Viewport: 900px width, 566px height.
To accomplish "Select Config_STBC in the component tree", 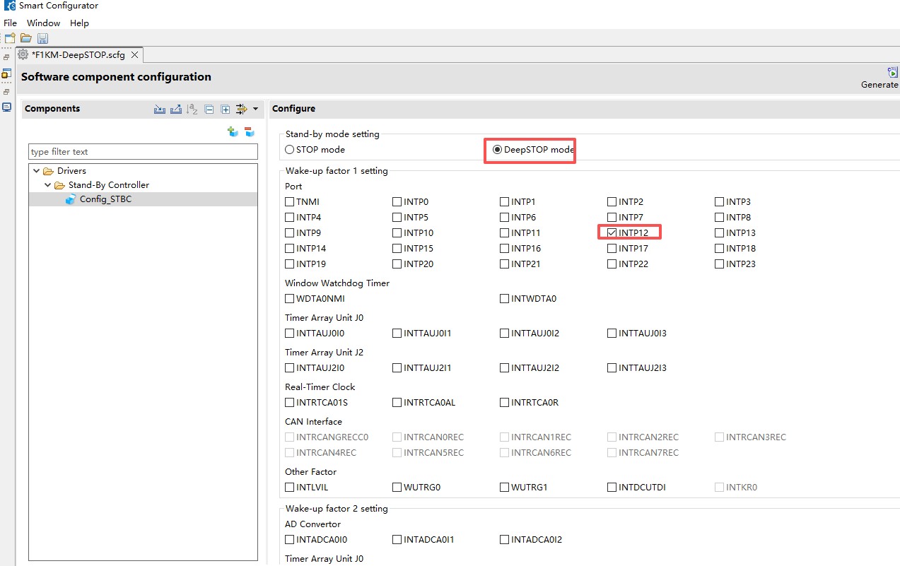I will [105, 199].
